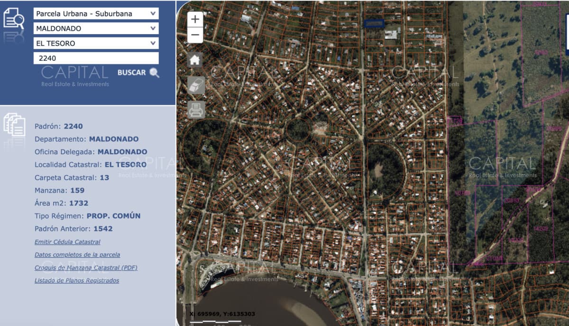Open the MALDONADO department dropdown
Image resolution: width=569 pixels, height=326 pixels.
click(96, 28)
